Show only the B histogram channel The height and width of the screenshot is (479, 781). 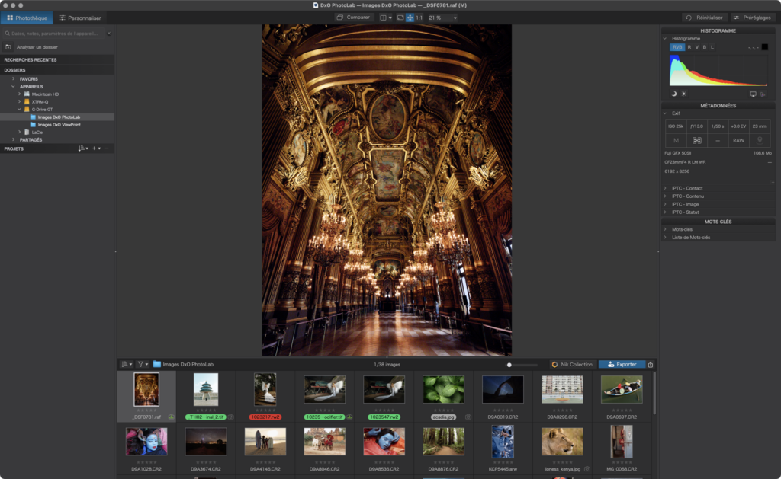click(x=704, y=47)
